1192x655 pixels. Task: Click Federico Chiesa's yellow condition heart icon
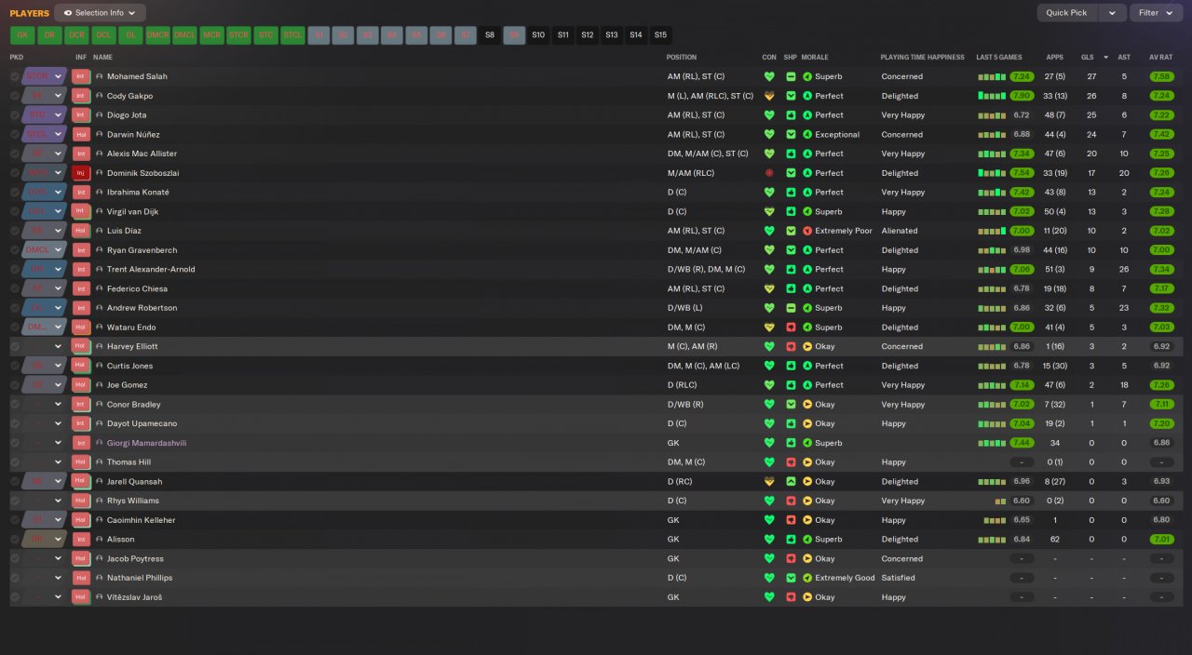(x=769, y=288)
